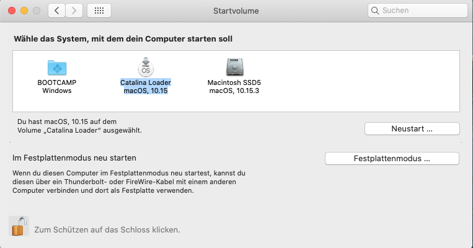Choose the Catalina Loader installer icon

tap(146, 67)
